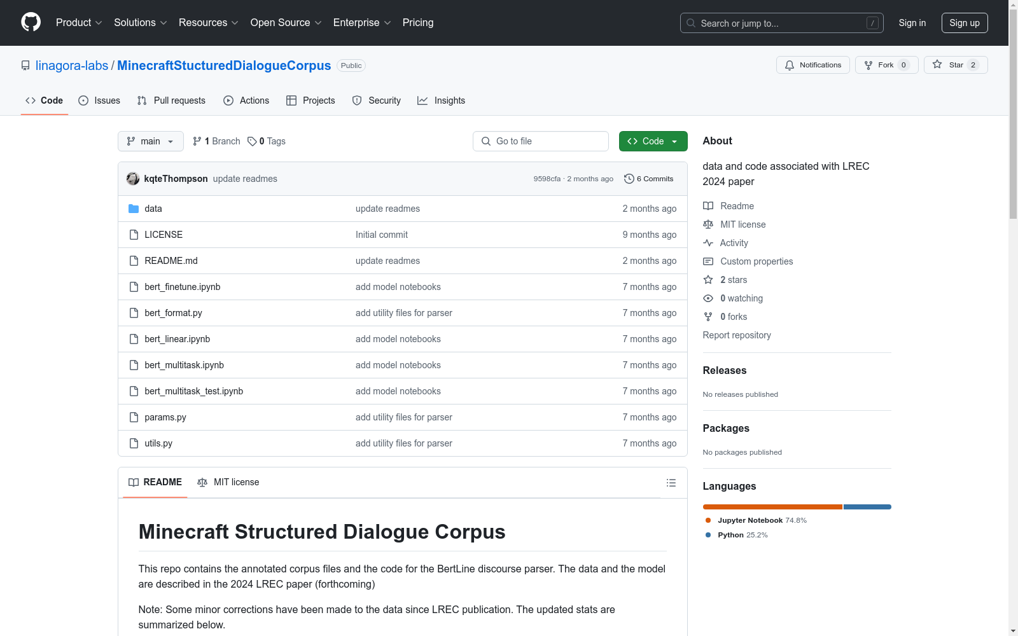The image size is (1018, 636).
Task: Expand the Resources menu
Action: [209, 23]
